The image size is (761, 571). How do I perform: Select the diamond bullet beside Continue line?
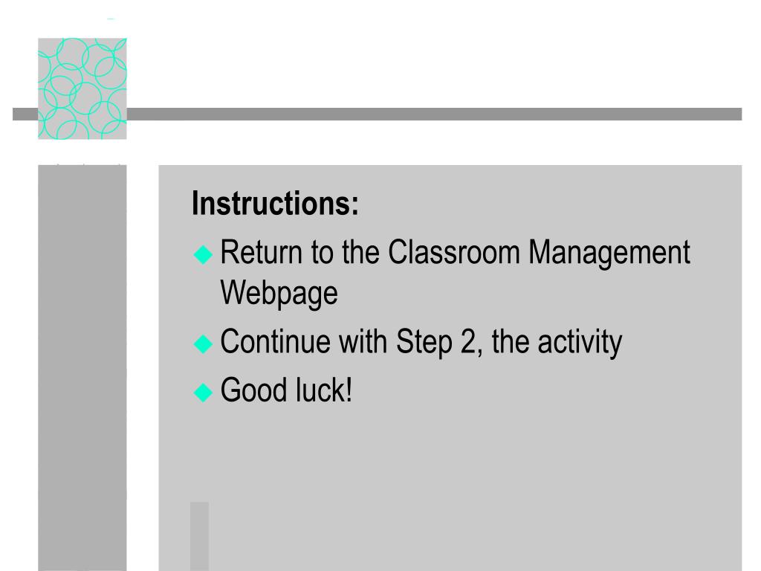(203, 343)
